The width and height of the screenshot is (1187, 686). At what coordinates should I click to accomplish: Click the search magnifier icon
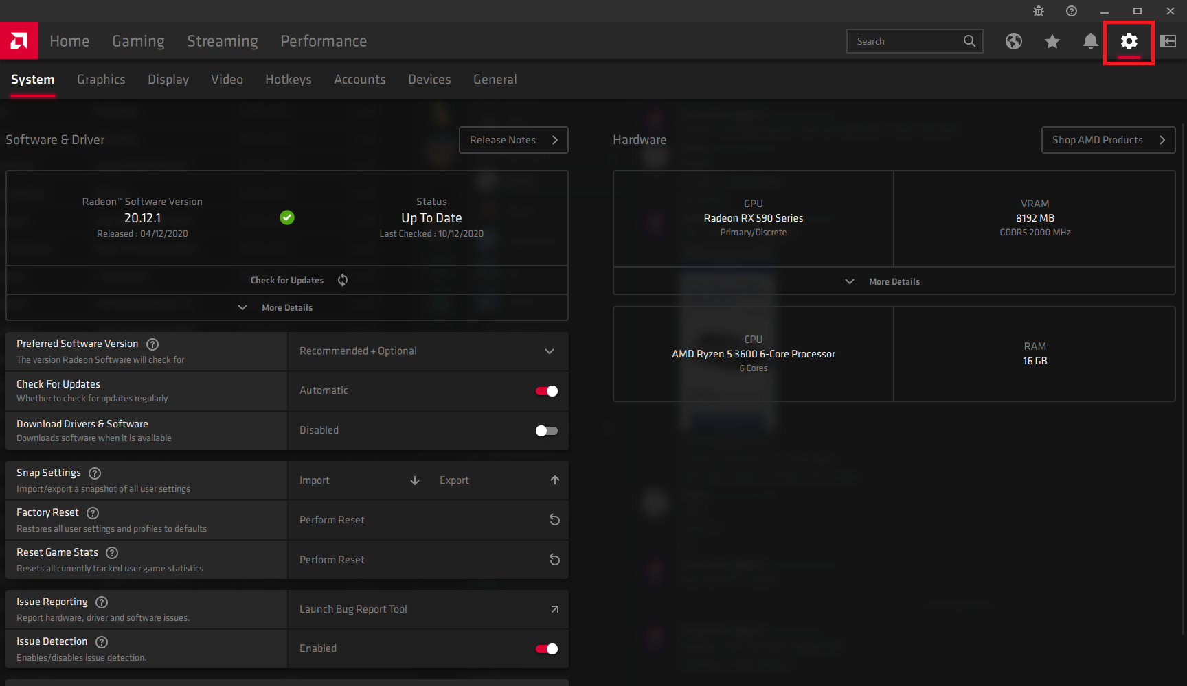click(x=969, y=41)
